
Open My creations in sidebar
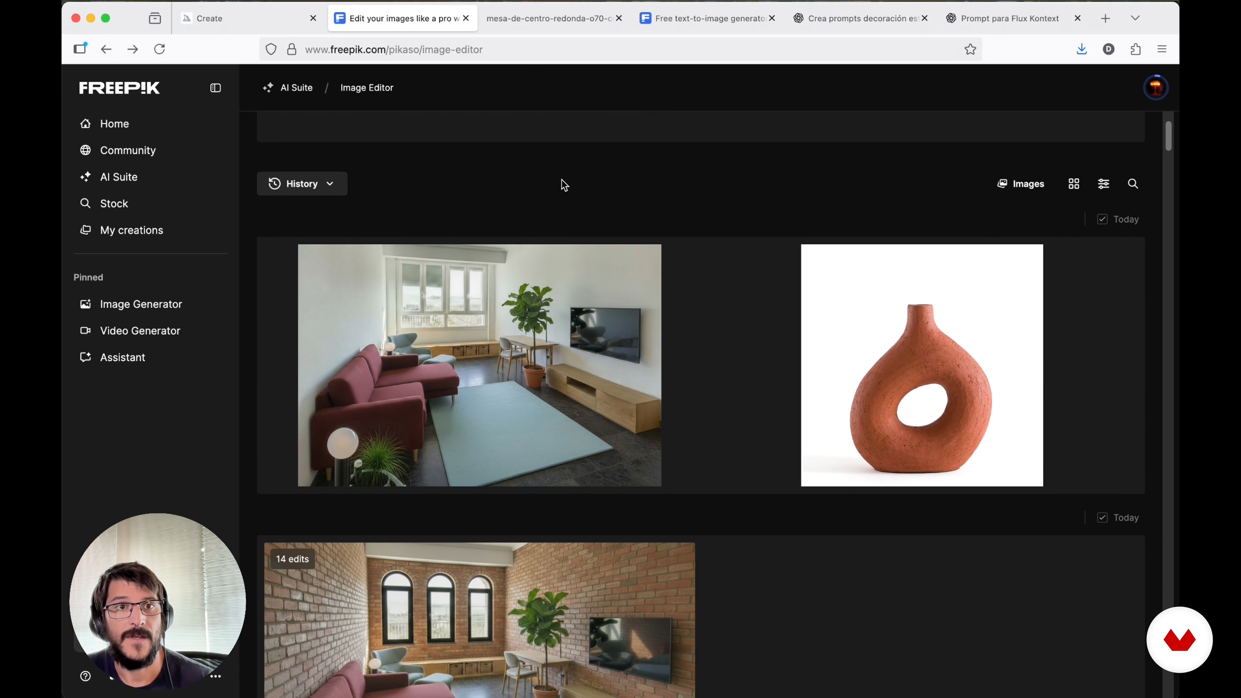point(131,230)
